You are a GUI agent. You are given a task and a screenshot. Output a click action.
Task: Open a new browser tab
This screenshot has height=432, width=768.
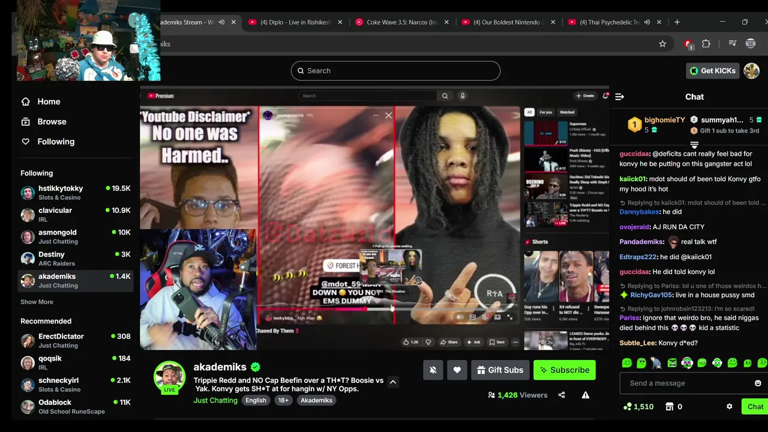click(x=677, y=22)
